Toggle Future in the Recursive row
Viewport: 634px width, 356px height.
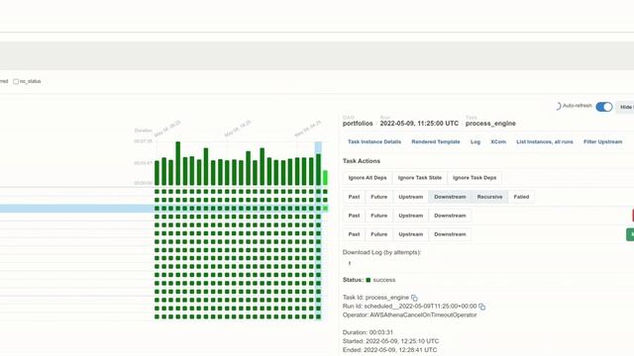pos(378,197)
